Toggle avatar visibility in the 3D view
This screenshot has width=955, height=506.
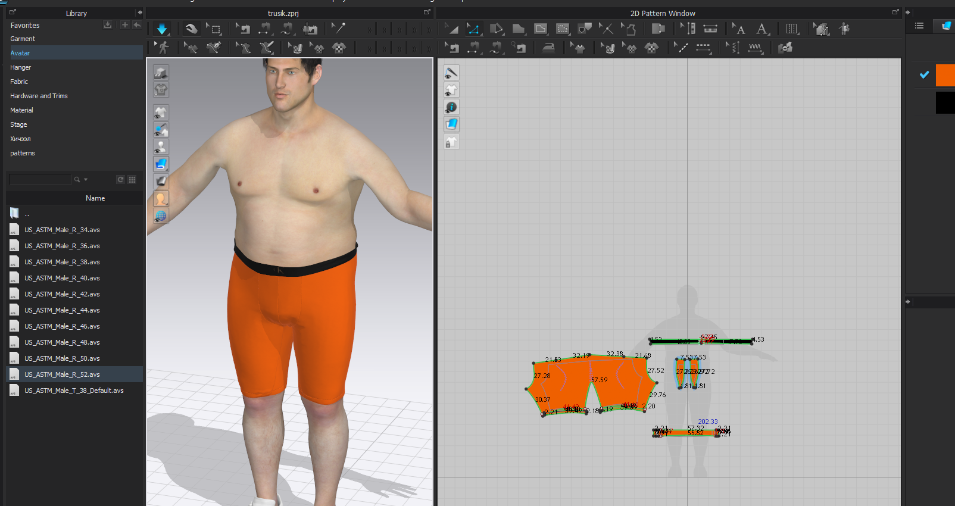pos(161,146)
